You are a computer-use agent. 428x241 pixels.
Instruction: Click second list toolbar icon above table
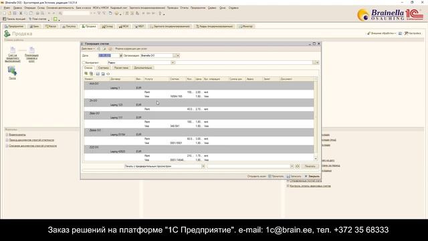pos(92,74)
